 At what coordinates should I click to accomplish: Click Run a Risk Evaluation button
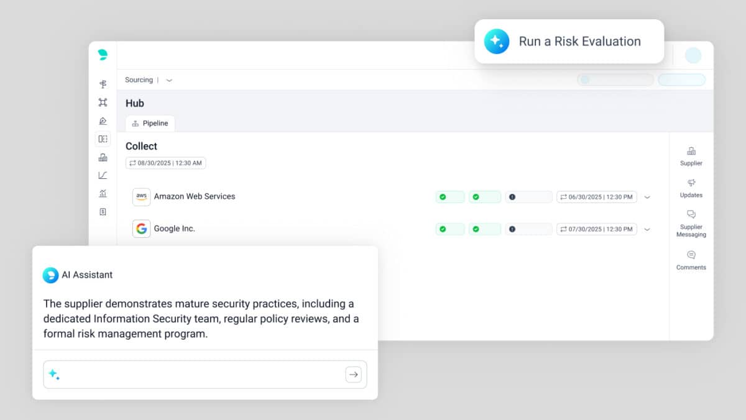point(569,42)
